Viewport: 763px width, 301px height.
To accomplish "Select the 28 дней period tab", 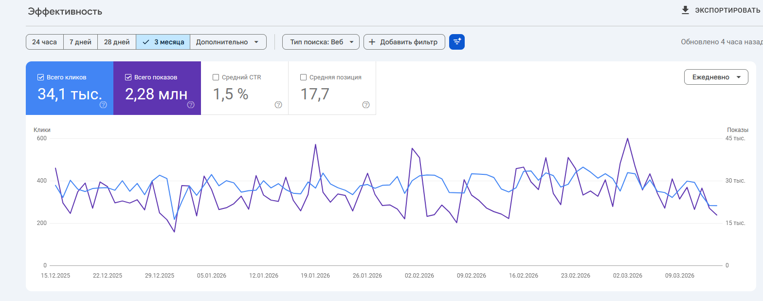I will (117, 42).
